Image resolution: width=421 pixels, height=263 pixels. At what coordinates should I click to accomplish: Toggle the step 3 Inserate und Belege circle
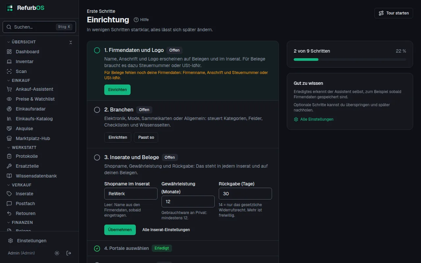(x=97, y=157)
